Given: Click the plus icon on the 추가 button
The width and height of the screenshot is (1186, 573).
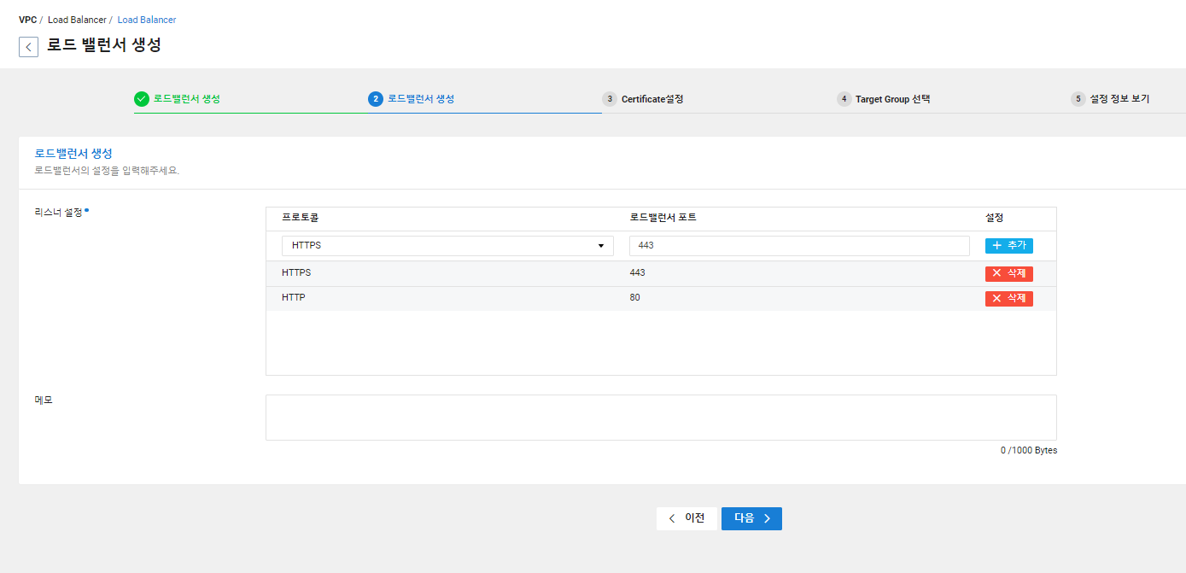Looking at the screenshot, I should 996,245.
